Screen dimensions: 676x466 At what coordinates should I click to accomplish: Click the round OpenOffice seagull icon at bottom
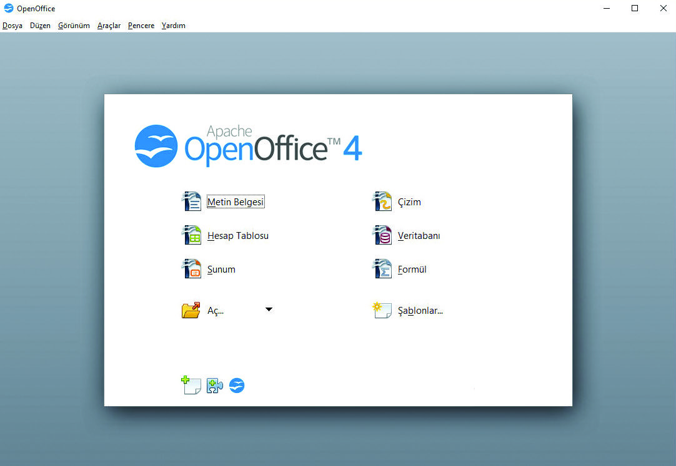point(237,386)
